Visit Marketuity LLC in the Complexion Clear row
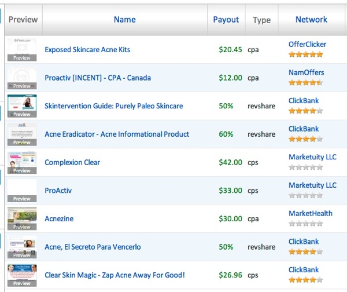Viewport: 347px width, 292px height. click(312, 157)
